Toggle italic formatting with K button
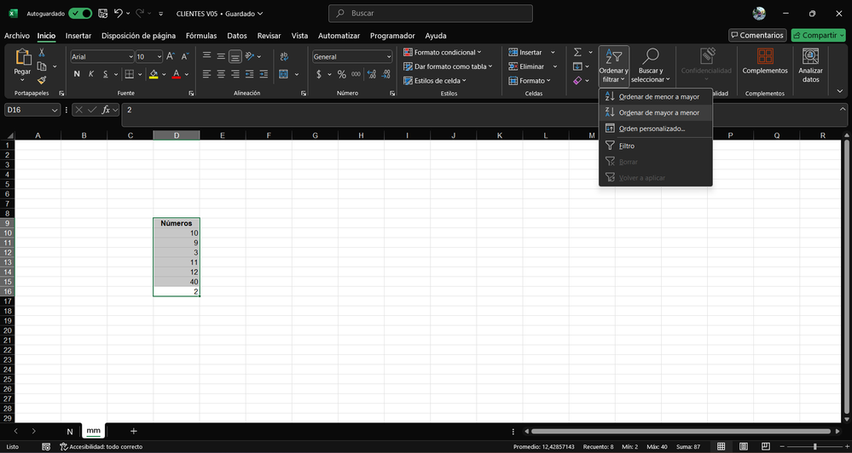The width and height of the screenshot is (852, 453). [90, 74]
